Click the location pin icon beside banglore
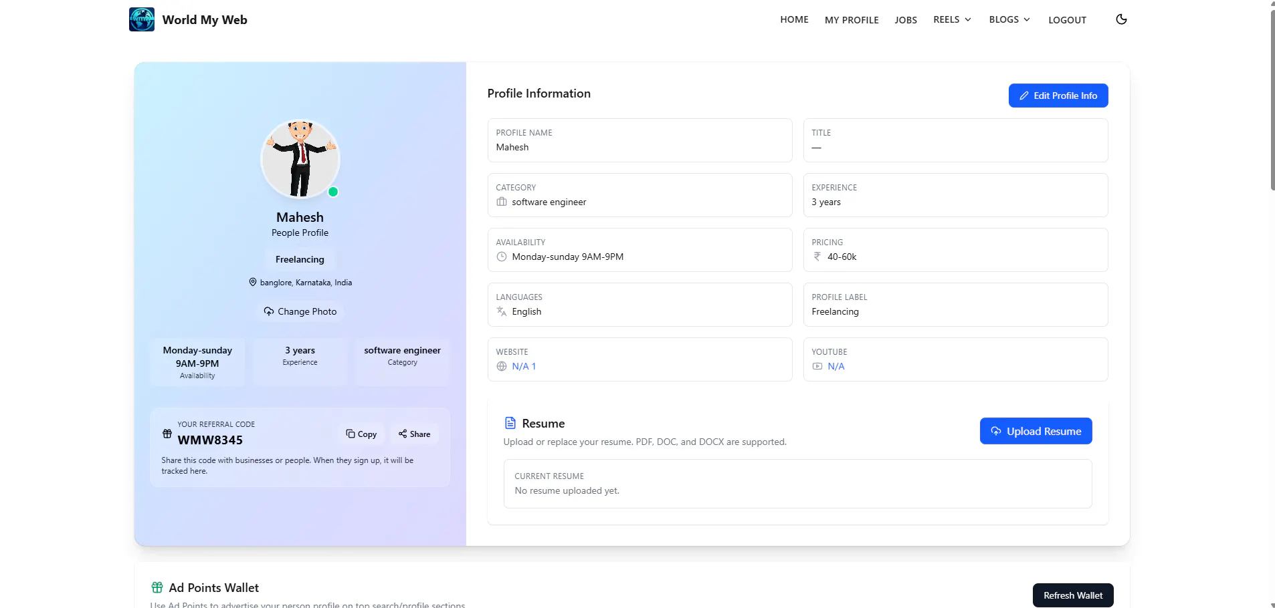This screenshot has height=608, width=1275. [253, 282]
